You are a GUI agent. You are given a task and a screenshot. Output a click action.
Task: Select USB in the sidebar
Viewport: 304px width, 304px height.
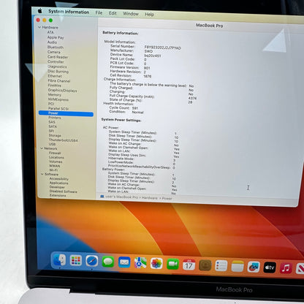[x=52, y=144]
